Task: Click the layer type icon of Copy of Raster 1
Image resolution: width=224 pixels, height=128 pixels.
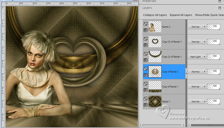Action: (146, 84)
